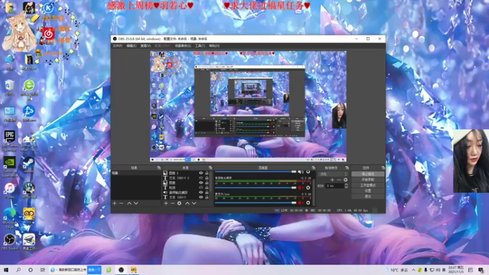Toggle visibility of the 图像 source
The width and height of the screenshot is (489, 275).
(201, 183)
